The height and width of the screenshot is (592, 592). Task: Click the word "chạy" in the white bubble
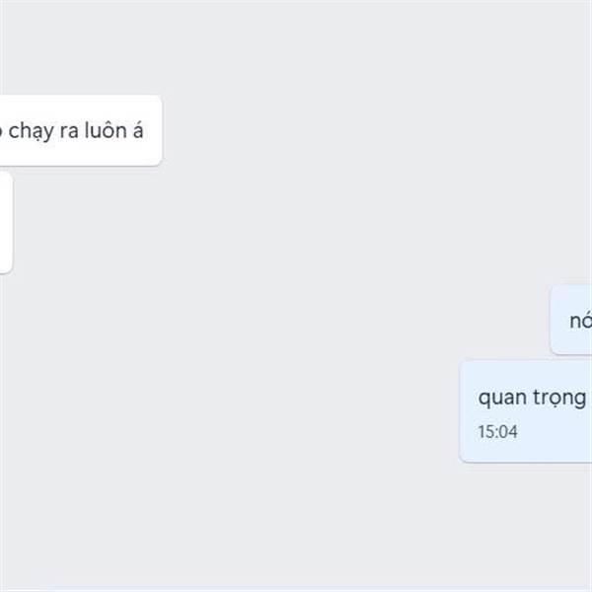click(31, 132)
